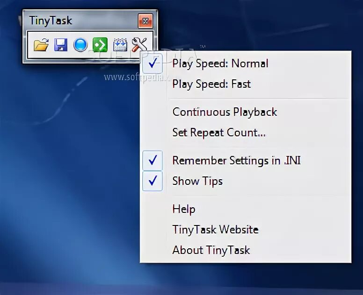Viewport: 363px width, 295px height.
Task: Start recording with the blue circle button
Action: (80, 45)
